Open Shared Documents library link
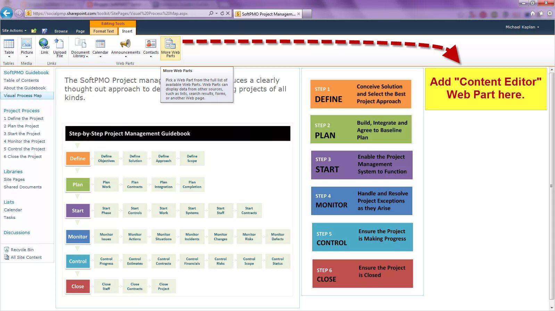This screenshot has width=555, height=311. (23, 187)
